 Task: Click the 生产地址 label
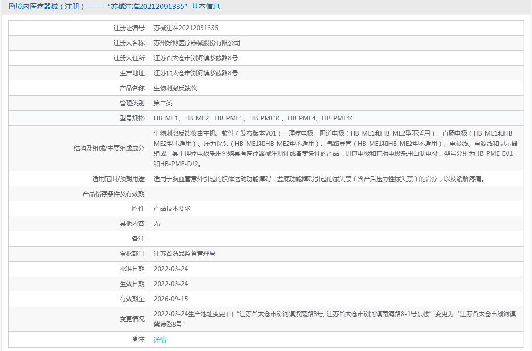point(132,73)
